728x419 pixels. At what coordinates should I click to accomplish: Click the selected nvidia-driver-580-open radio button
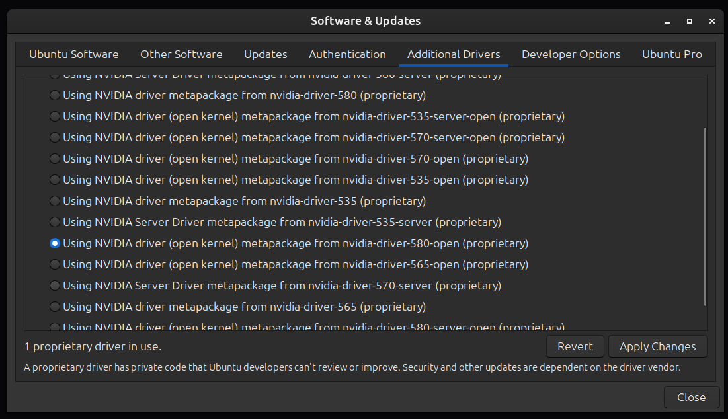tap(55, 243)
